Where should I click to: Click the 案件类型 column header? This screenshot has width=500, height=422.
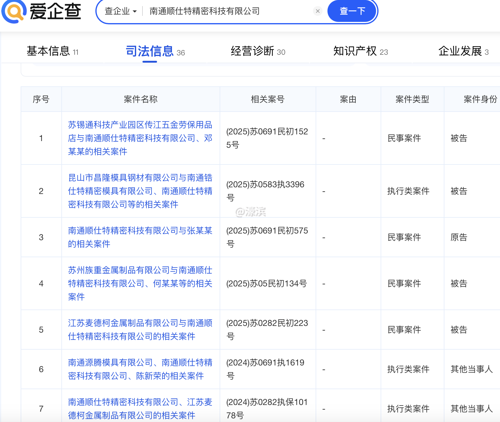[412, 99]
